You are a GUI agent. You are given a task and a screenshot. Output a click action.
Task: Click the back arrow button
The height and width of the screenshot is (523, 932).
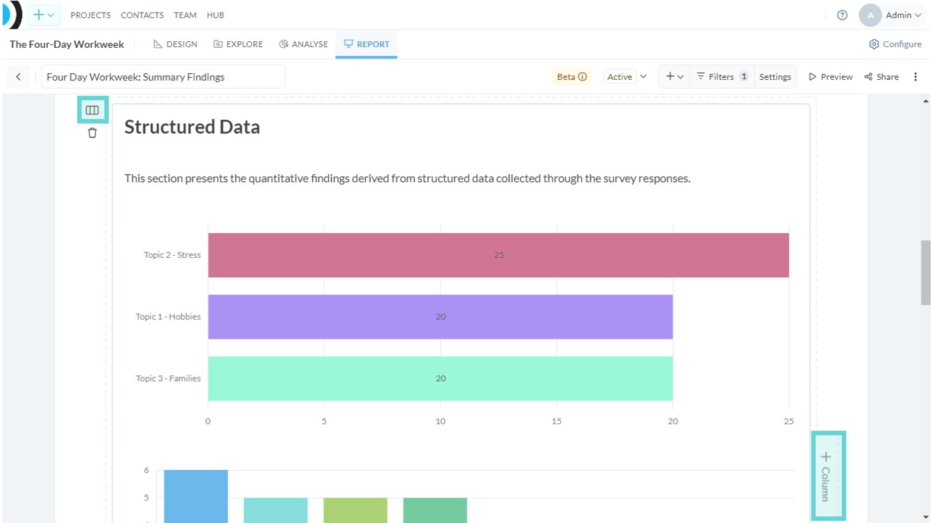click(19, 76)
